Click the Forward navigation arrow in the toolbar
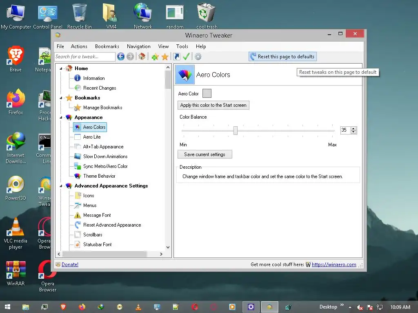Image resolution: width=418 pixels, height=313 pixels. [x=130, y=56]
